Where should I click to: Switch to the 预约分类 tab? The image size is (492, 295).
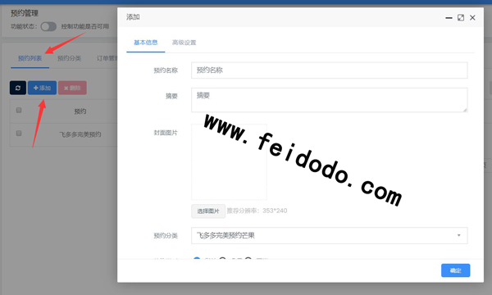(x=69, y=58)
